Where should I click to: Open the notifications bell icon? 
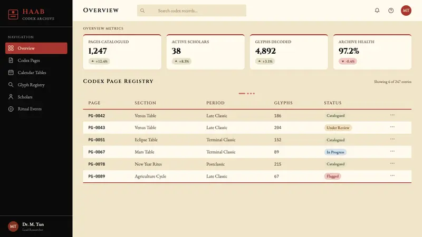(377, 11)
